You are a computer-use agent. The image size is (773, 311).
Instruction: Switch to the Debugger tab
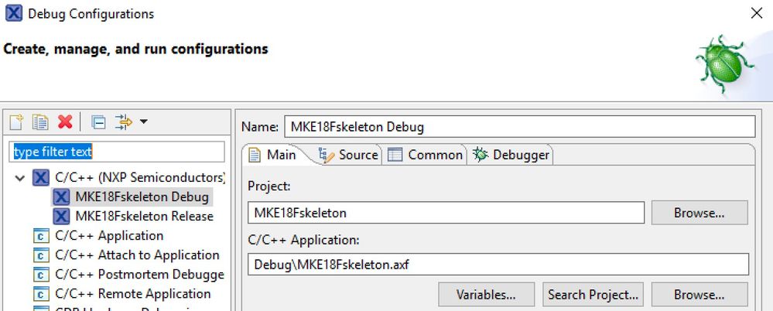tap(511, 155)
